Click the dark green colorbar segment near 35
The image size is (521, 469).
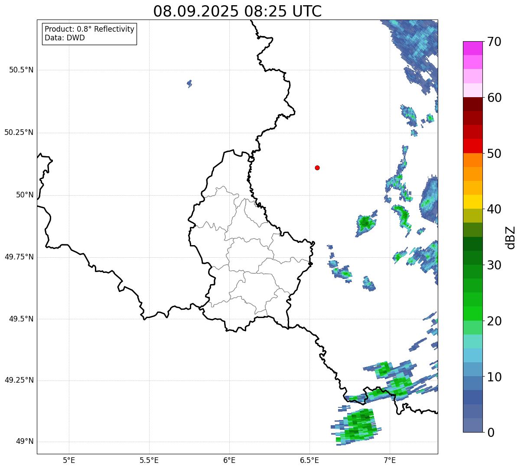coord(473,244)
